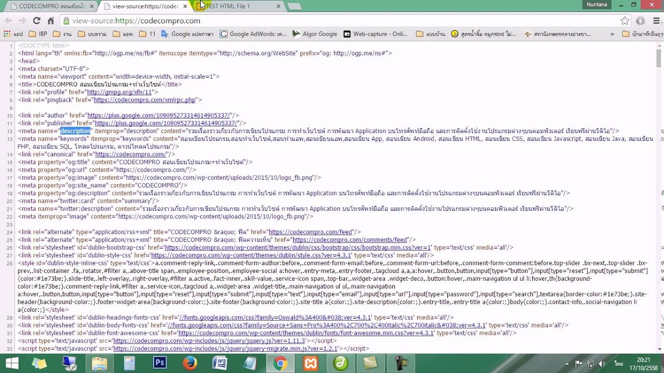The width and height of the screenshot is (664, 373).
Task: Open the codecompro.com/feed link
Action: click(310, 232)
